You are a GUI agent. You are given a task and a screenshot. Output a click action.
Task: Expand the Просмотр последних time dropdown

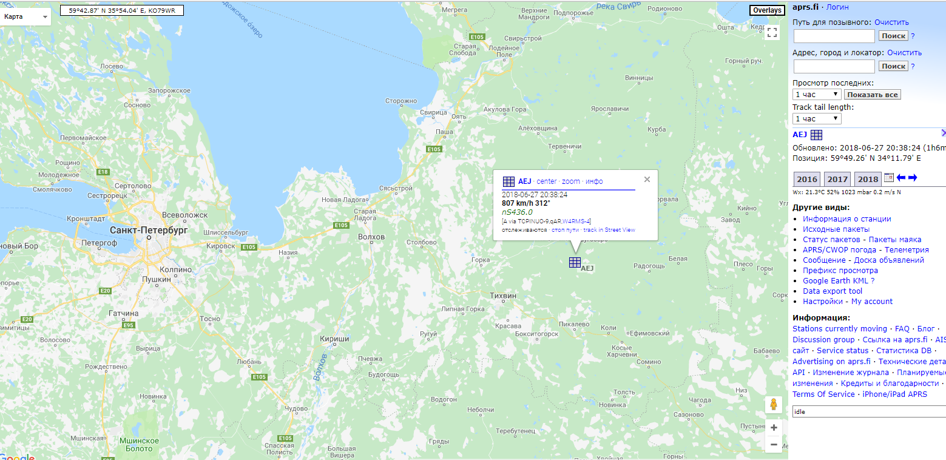pyautogui.click(x=816, y=94)
